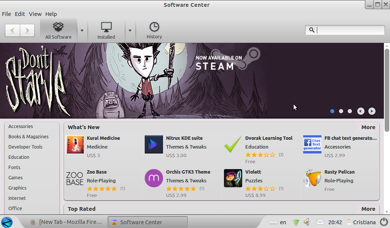Go forward with the right arrow button
Viewport: 390px width, 228px height.
click(27, 30)
